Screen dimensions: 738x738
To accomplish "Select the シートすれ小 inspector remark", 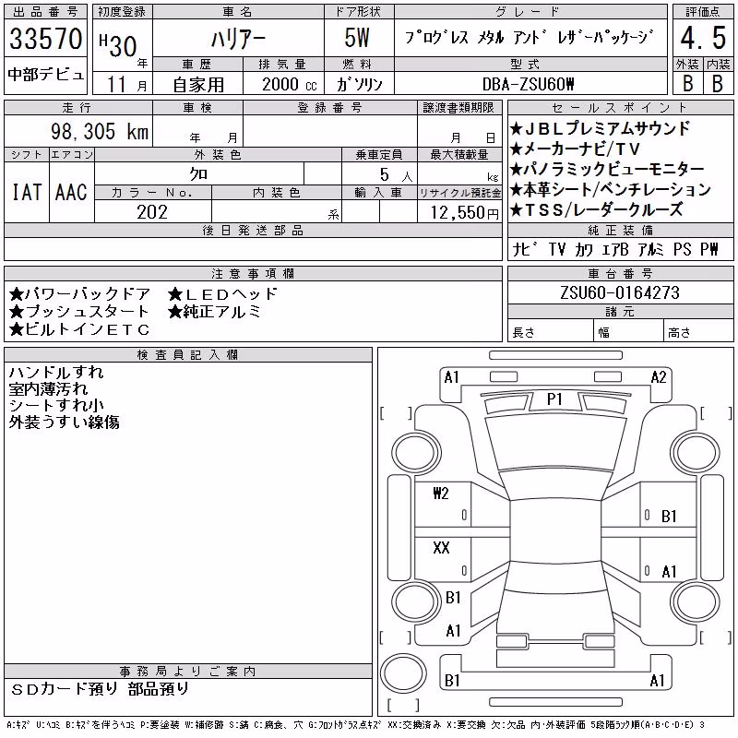I will [56, 405].
